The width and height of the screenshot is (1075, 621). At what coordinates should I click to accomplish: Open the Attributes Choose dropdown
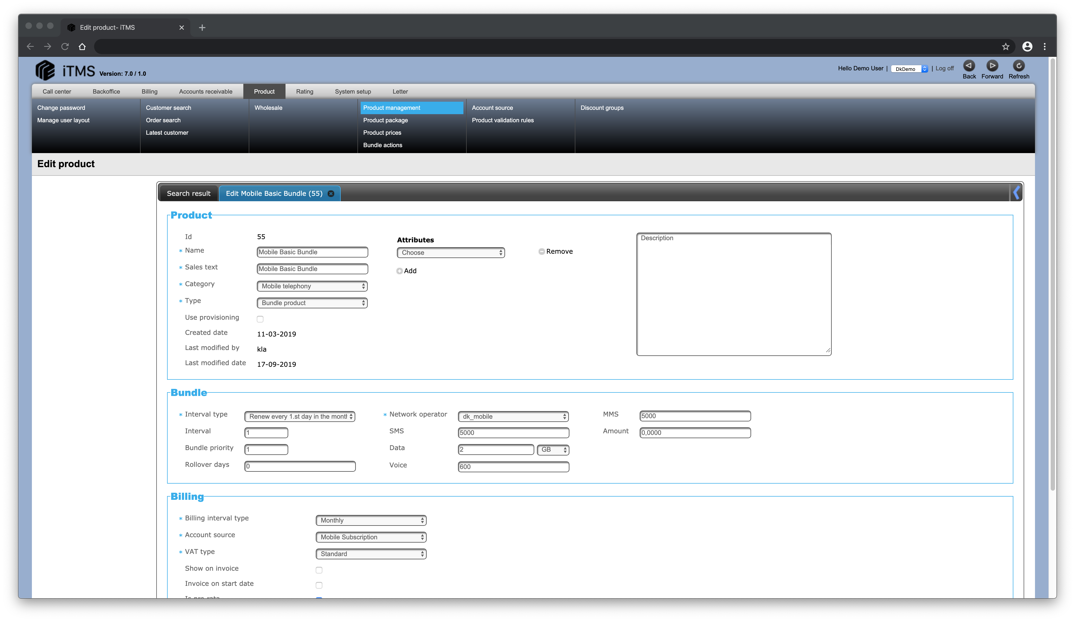click(x=450, y=253)
